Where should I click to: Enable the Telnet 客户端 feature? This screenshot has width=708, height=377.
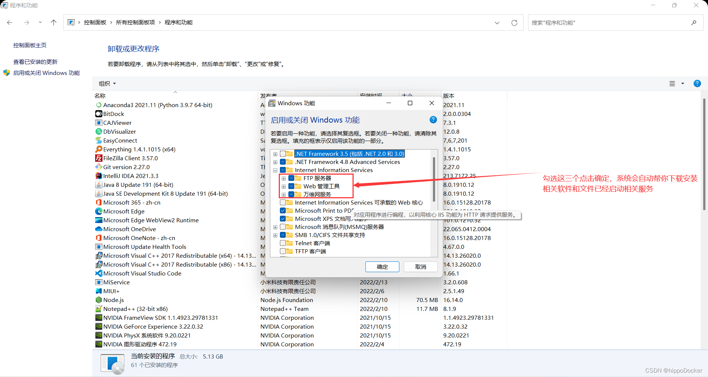coord(283,243)
